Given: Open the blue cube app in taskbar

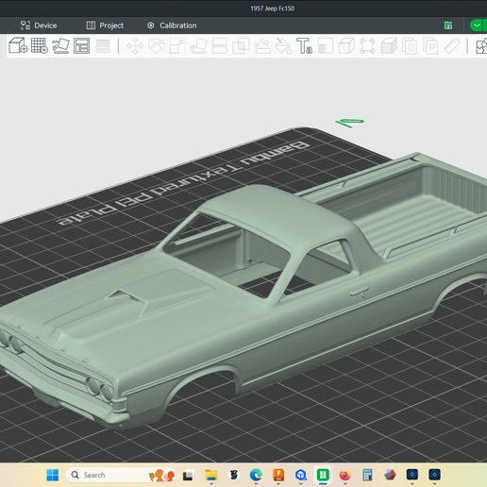Looking at the screenshot, I should coord(301,475).
